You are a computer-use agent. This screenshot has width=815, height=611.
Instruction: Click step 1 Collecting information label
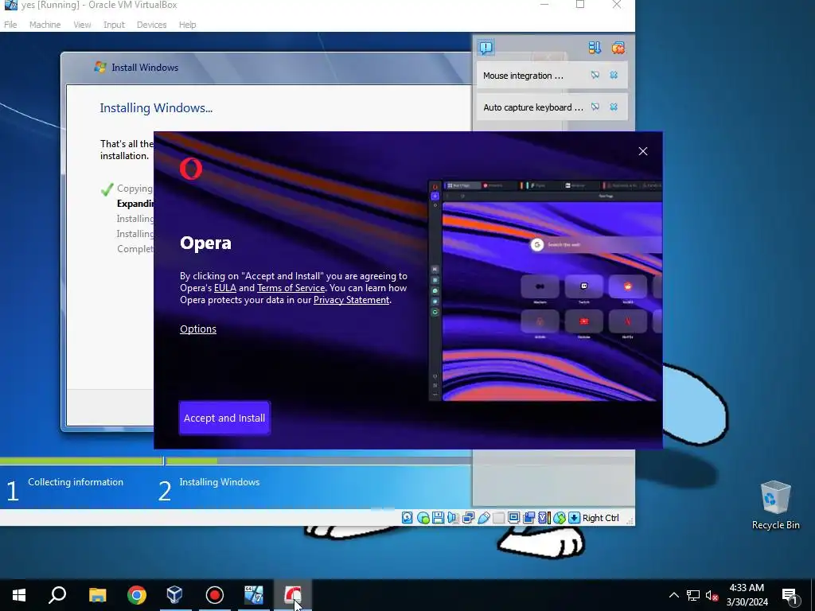(76, 481)
